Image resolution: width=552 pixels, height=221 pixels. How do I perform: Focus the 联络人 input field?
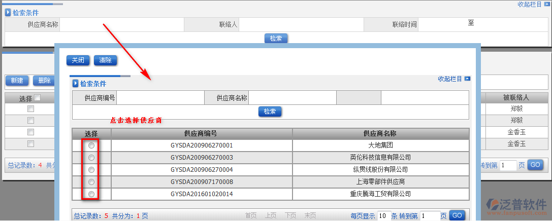(x=301, y=25)
